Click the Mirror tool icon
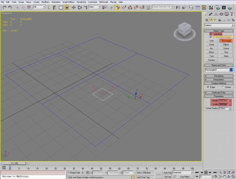Image resolution: width=236 pixels, height=179 pixels. click(178, 8)
